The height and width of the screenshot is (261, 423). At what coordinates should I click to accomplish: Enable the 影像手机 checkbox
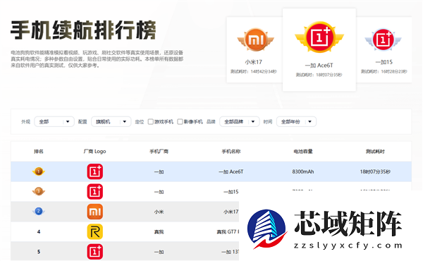(x=180, y=122)
